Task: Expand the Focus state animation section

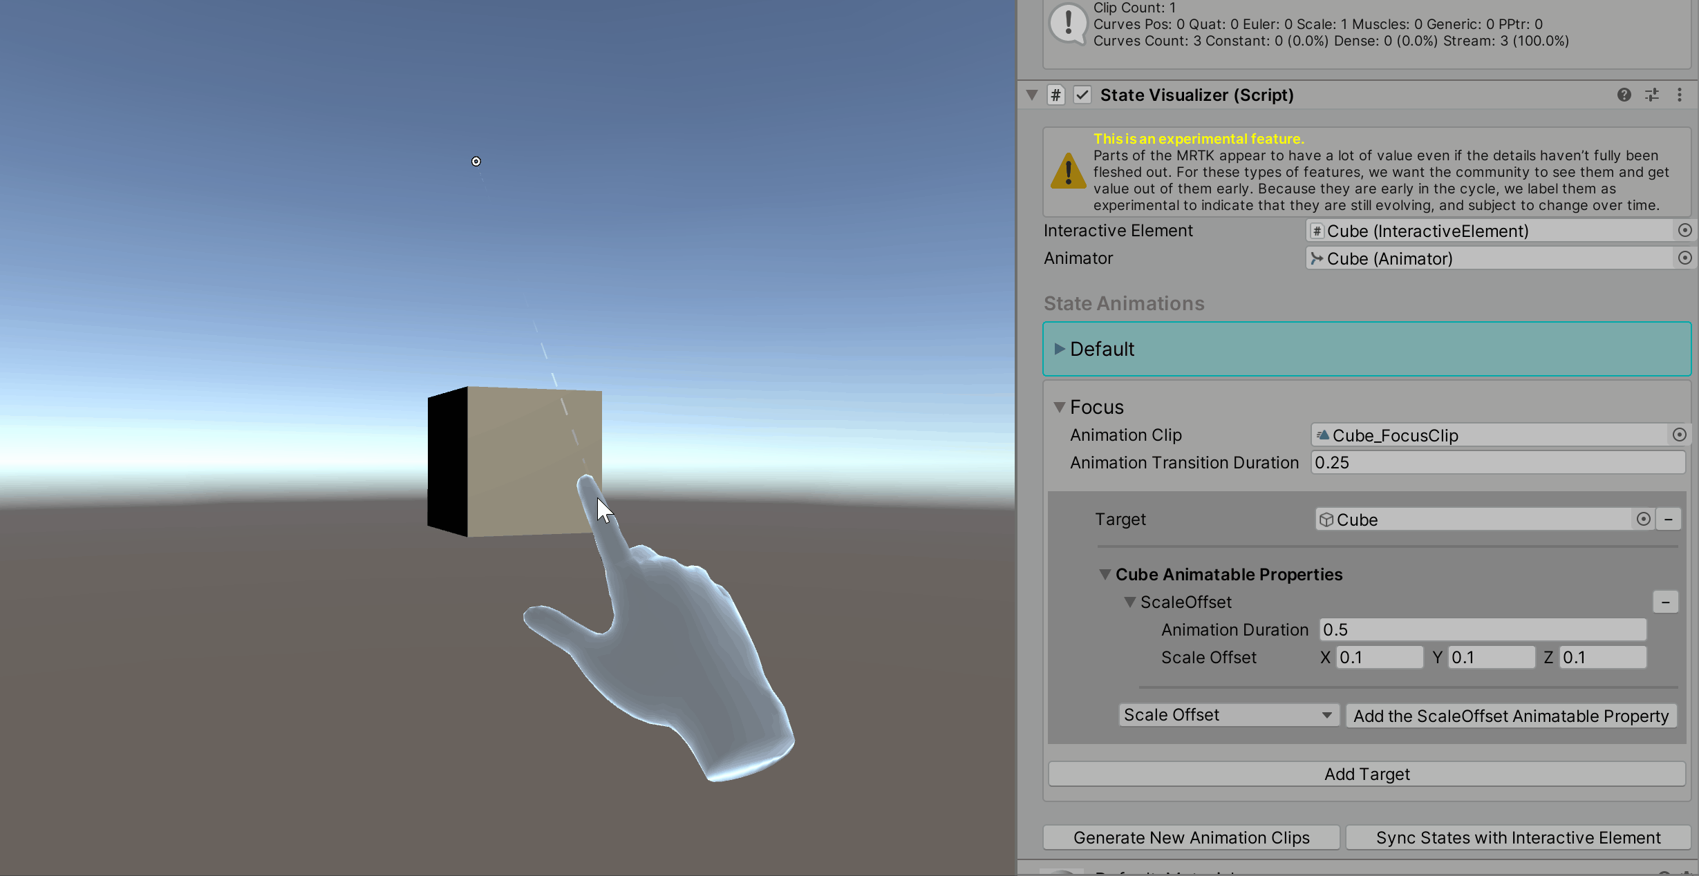Action: click(1058, 406)
